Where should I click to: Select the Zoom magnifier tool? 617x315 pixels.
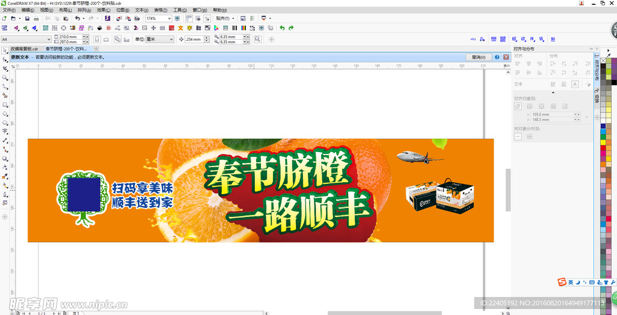(5, 78)
